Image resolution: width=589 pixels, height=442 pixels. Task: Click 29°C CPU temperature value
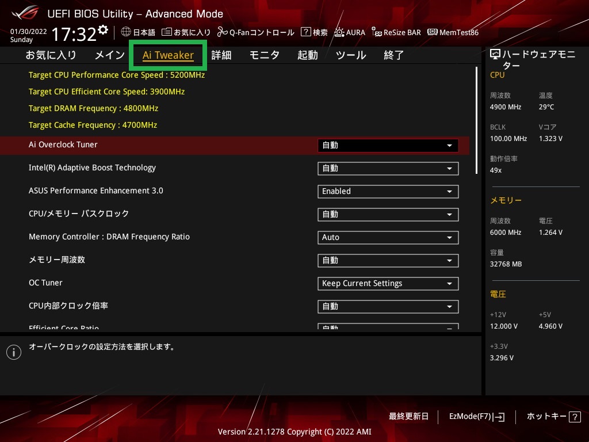(x=546, y=107)
